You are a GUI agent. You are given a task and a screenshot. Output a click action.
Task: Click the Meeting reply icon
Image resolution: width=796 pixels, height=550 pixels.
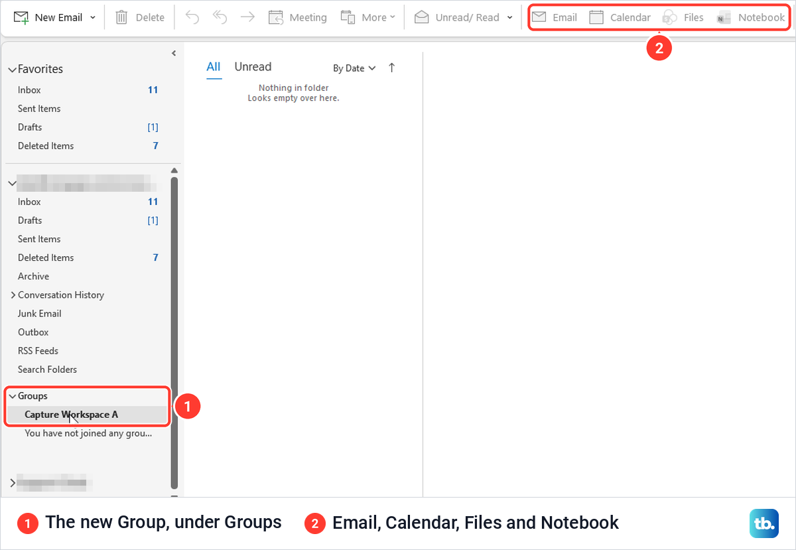click(276, 17)
